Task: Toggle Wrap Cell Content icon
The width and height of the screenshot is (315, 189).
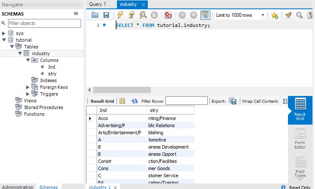Action: pyautogui.click(x=285, y=101)
